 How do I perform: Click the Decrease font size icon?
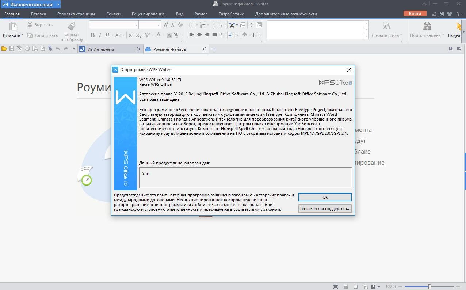[x=173, y=25]
